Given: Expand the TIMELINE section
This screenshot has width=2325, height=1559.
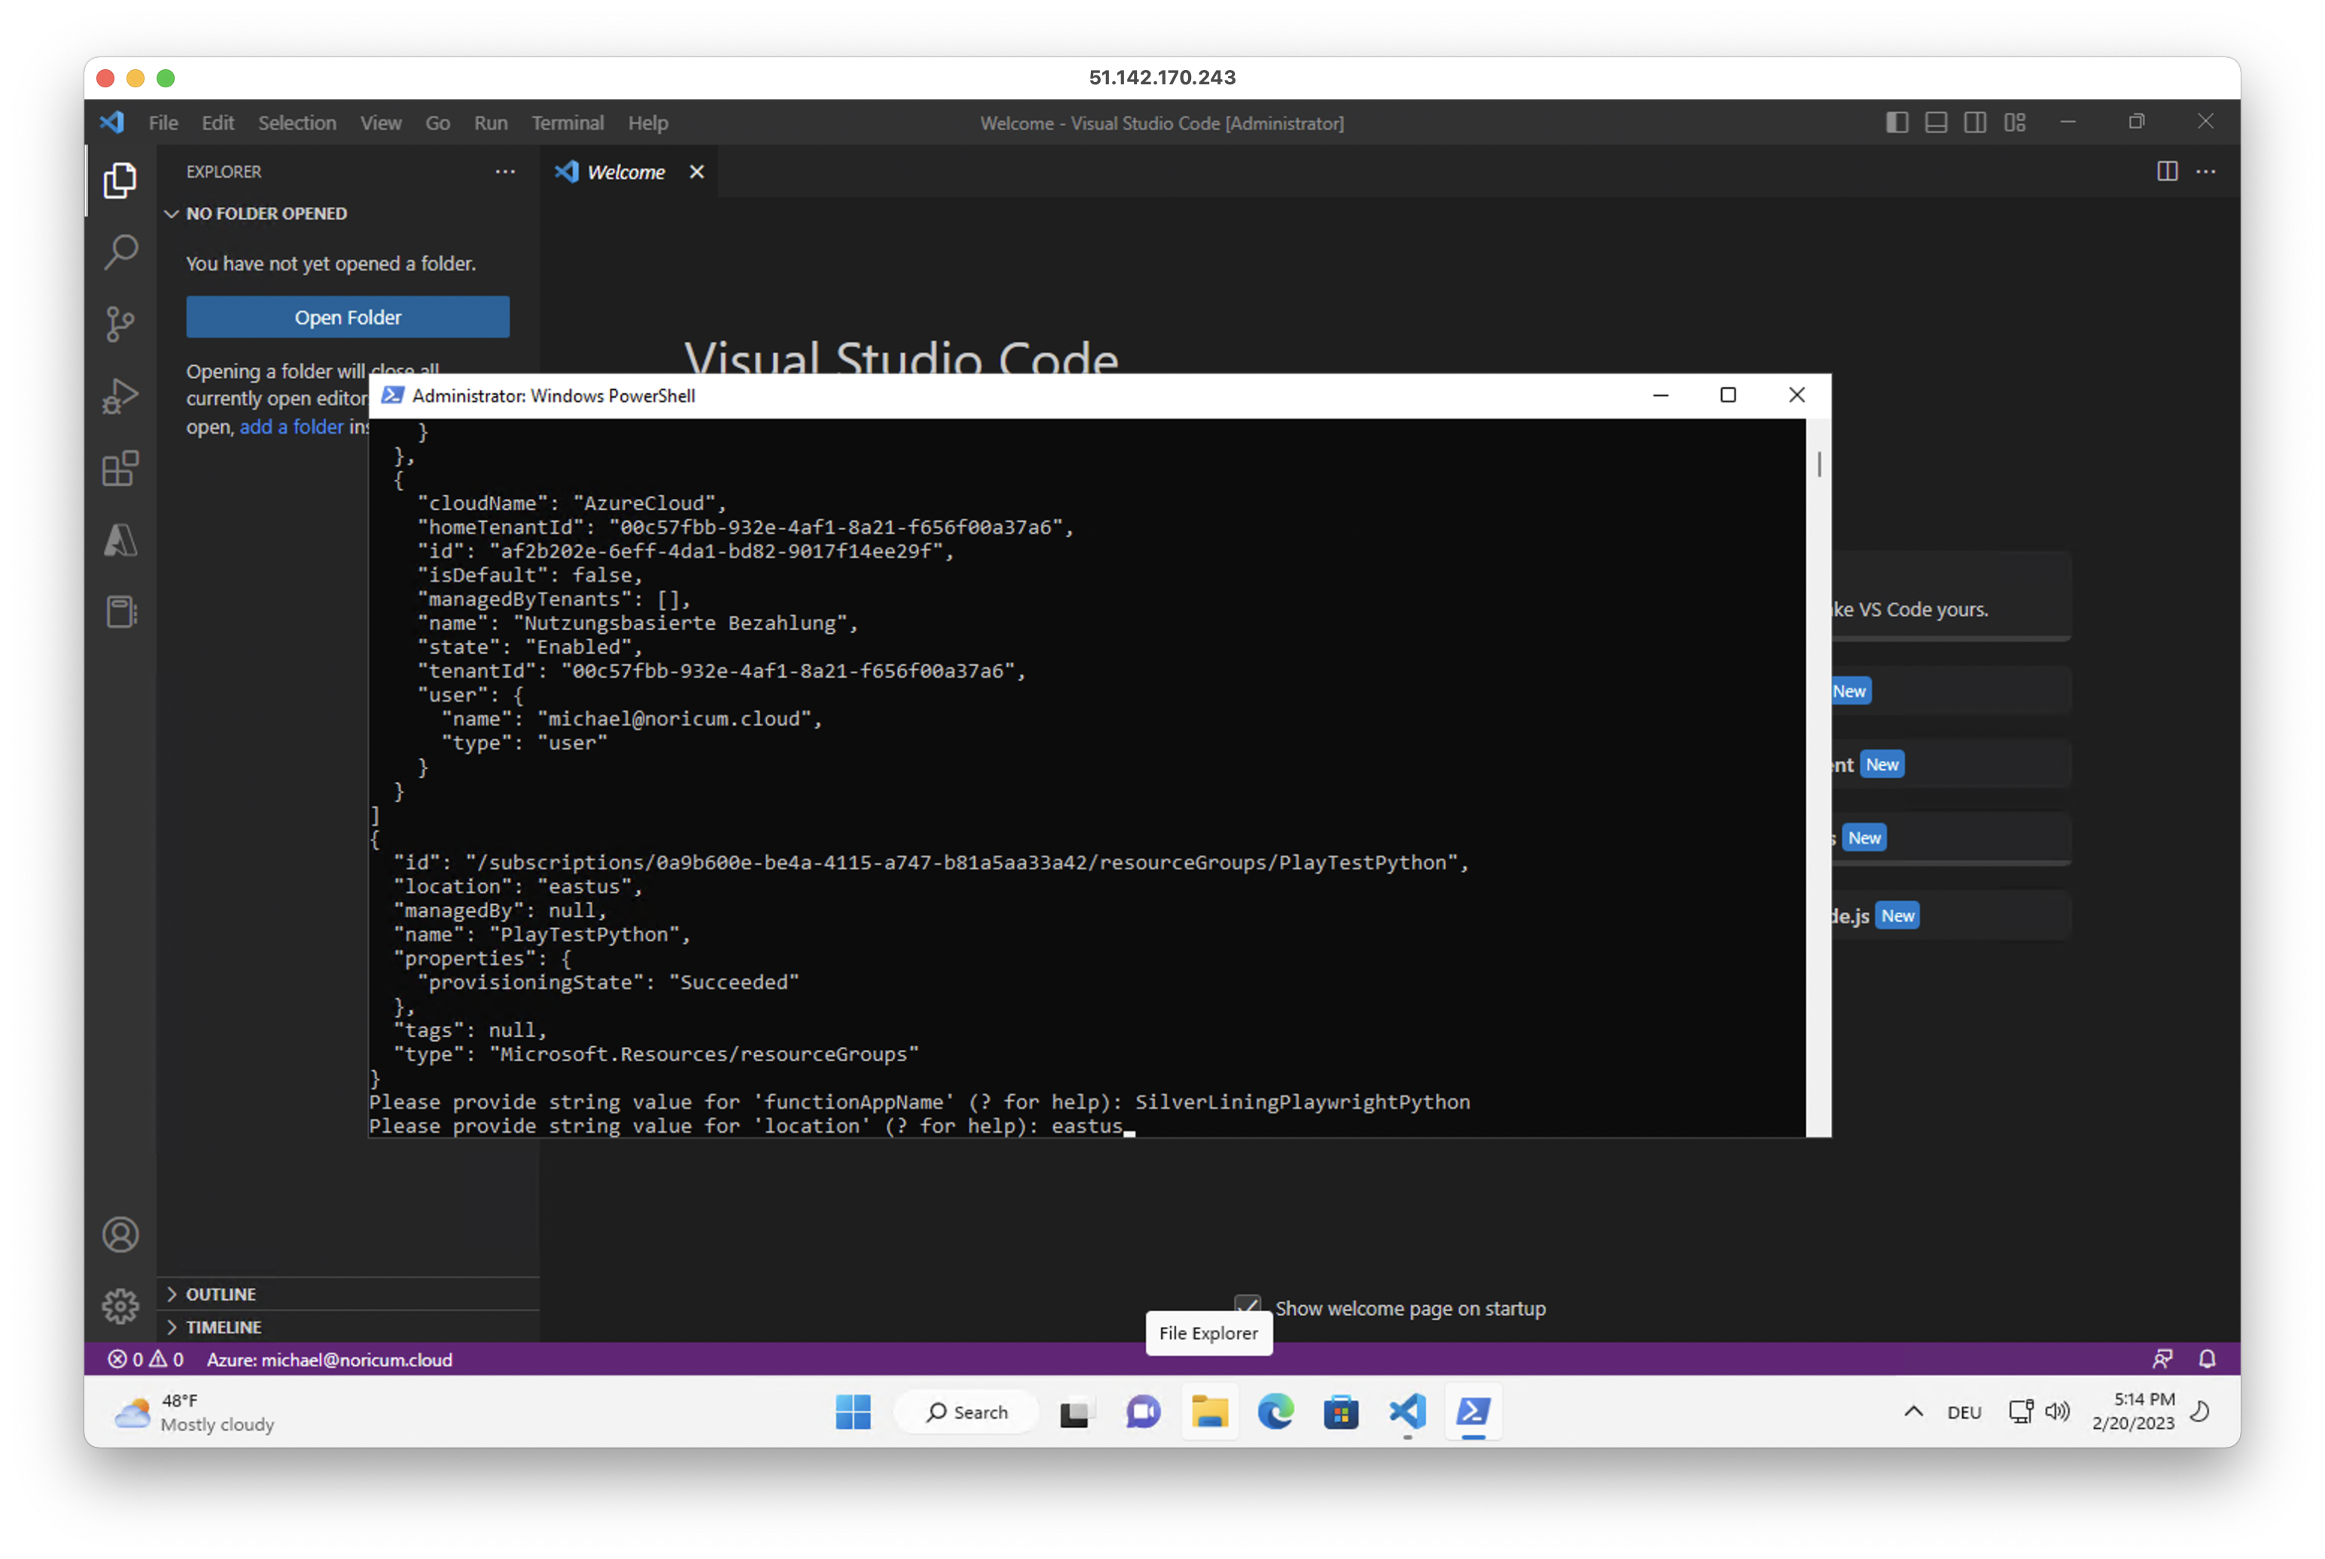Looking at the screenshot, I should [224, 1326].
